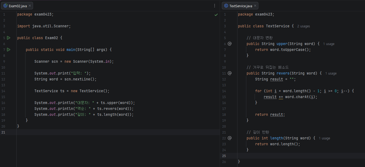Click the Exam02.java class file icon
This screenshot has width=365, height=167.
click(5, 6)
